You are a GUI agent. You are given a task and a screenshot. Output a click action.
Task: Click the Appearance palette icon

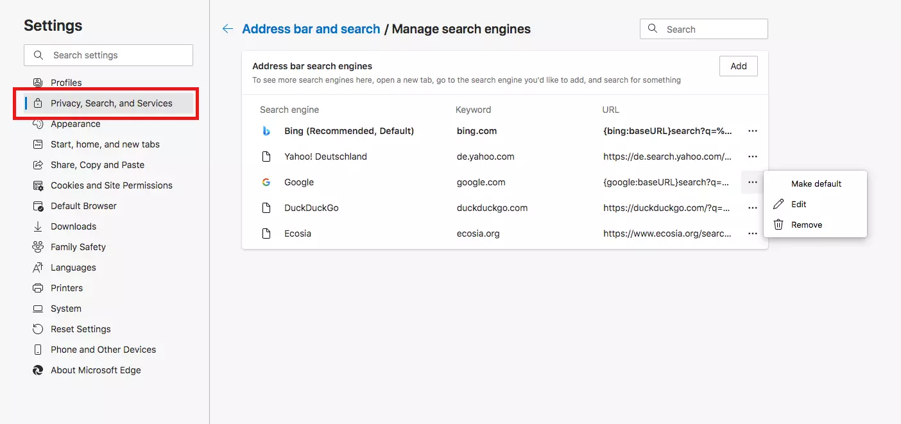click(x=38, y=124)
